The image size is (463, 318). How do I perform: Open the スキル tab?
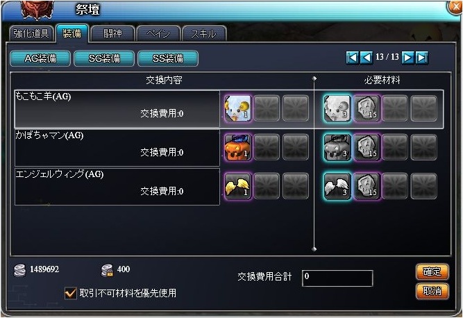click(204, 33)
